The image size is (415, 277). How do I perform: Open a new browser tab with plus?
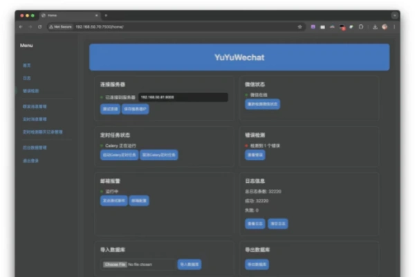pos(106,15)
